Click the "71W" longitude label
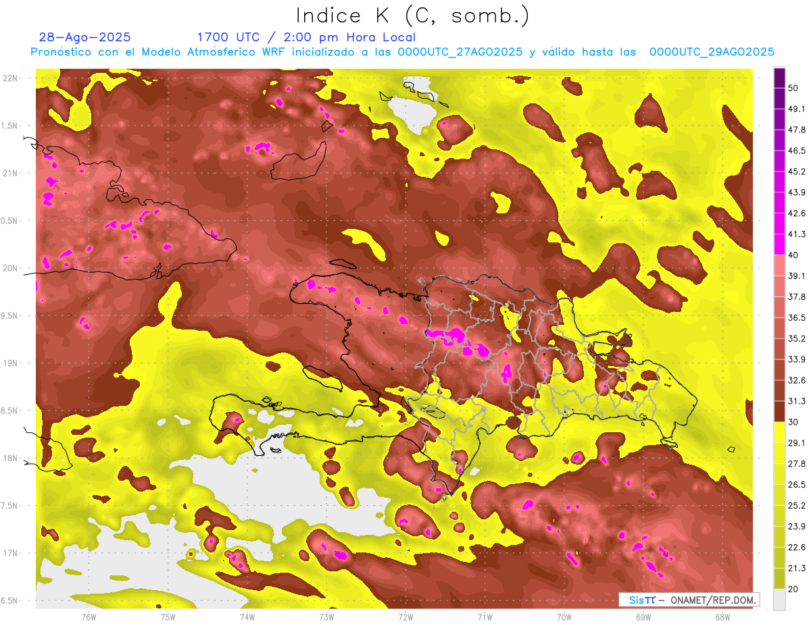 coord(485,617)
